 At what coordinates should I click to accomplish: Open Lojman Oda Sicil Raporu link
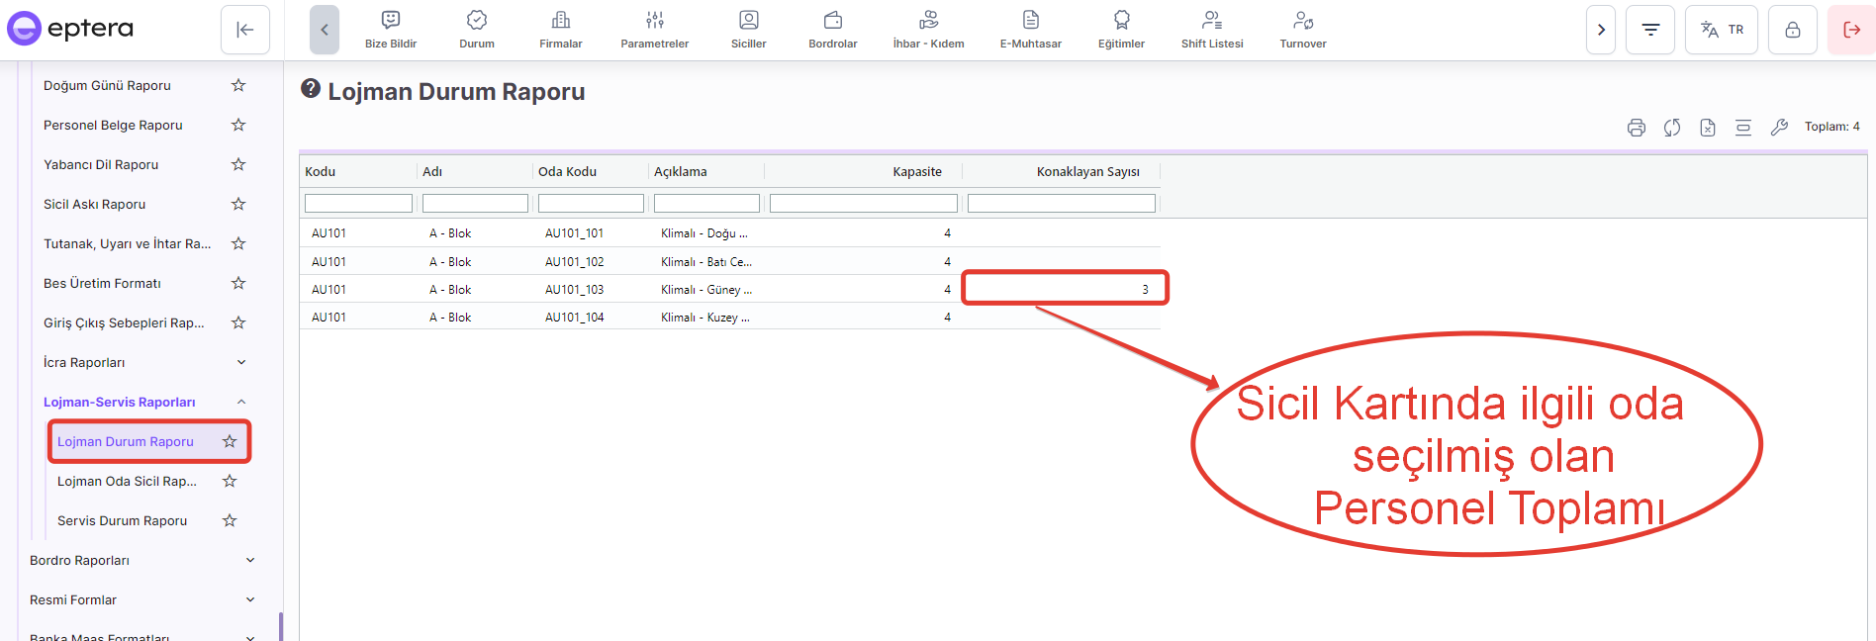coord(127,481)
